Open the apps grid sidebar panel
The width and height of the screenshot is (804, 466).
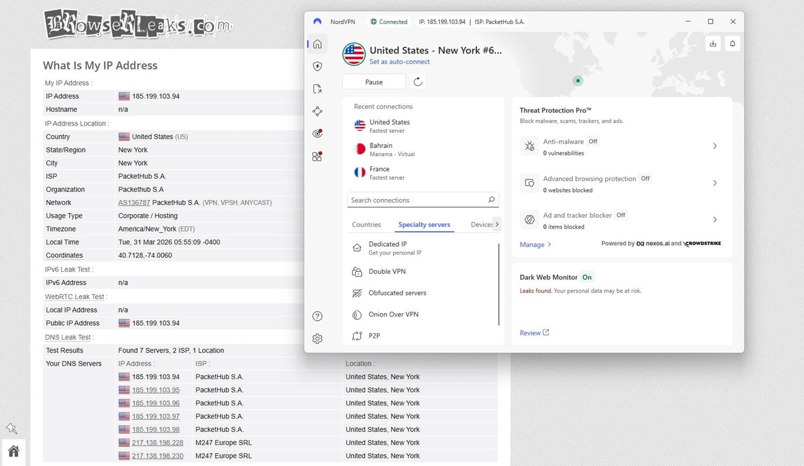pyautogui.click(x=317, y=156)
